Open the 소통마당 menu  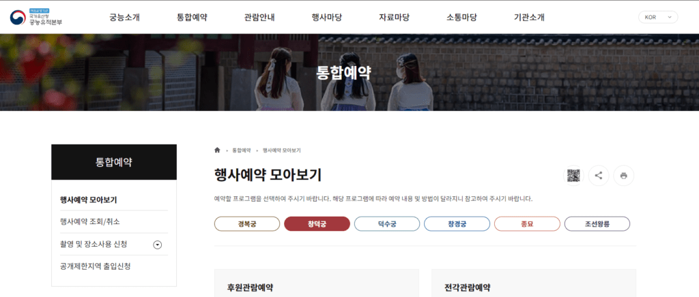tap(461, 18)
